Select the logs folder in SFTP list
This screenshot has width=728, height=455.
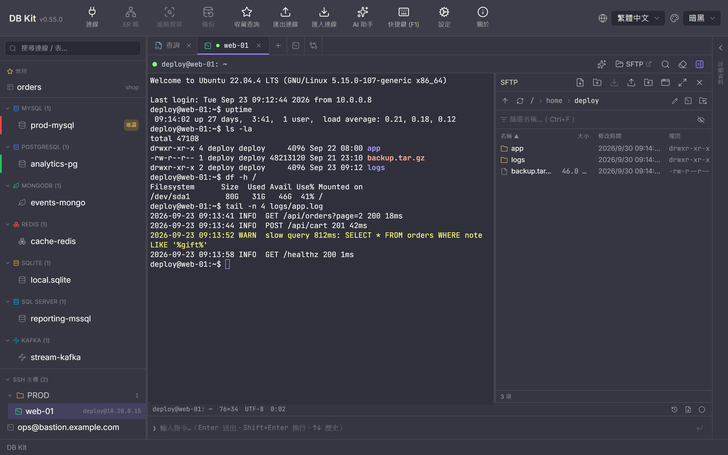click(604, 160)
